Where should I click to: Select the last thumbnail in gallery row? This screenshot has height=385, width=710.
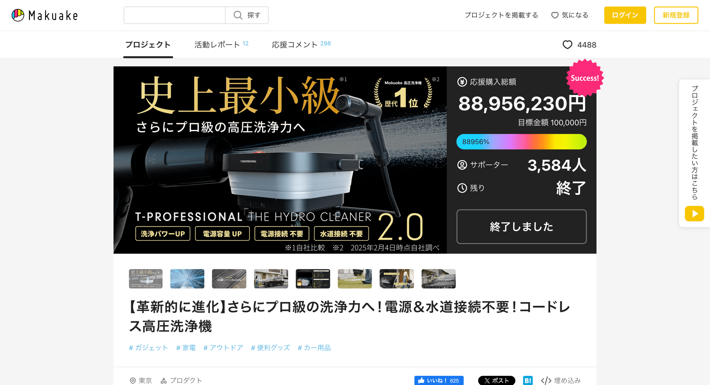438,279
